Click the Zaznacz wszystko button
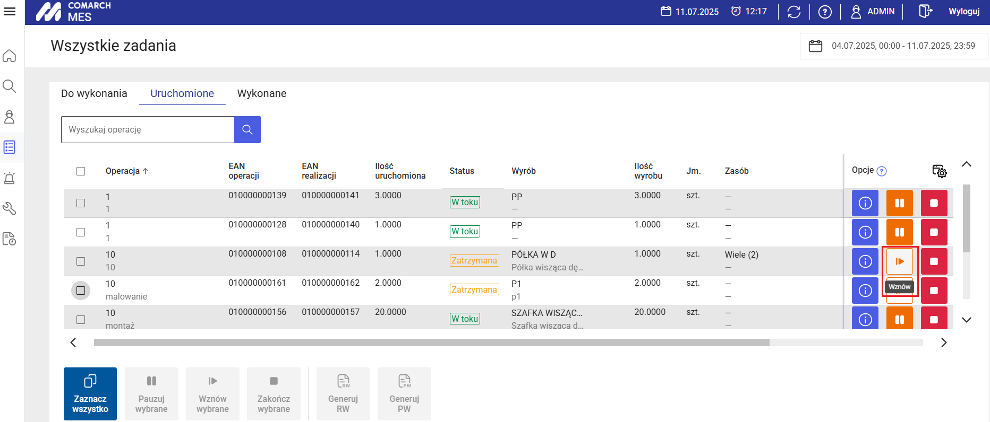Viewport: 990px width, 422px height. click(90, 394)
